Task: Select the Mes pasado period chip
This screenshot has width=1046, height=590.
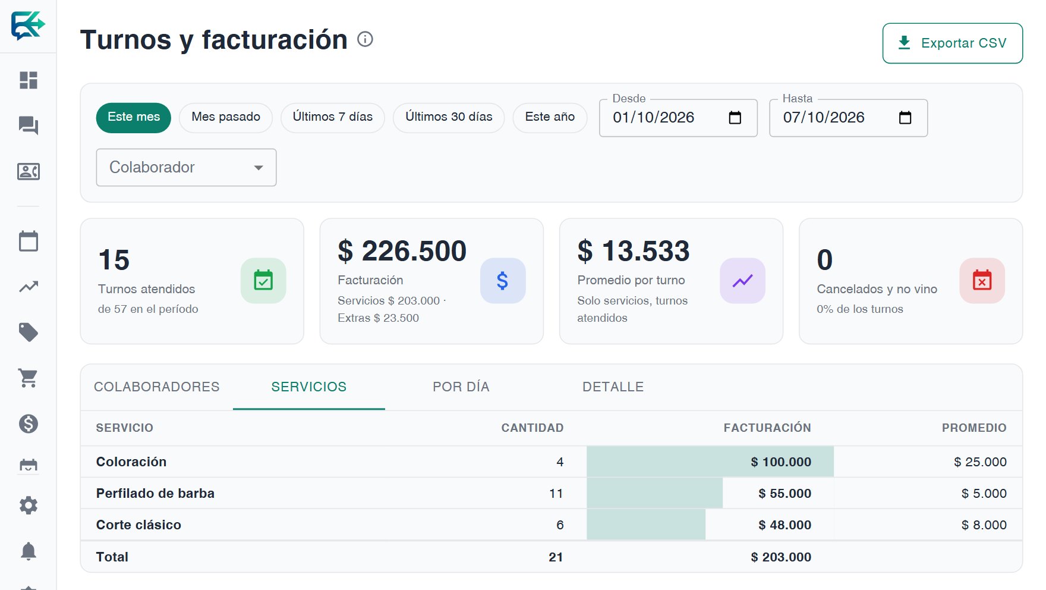Action: click(x=226, y=118)
